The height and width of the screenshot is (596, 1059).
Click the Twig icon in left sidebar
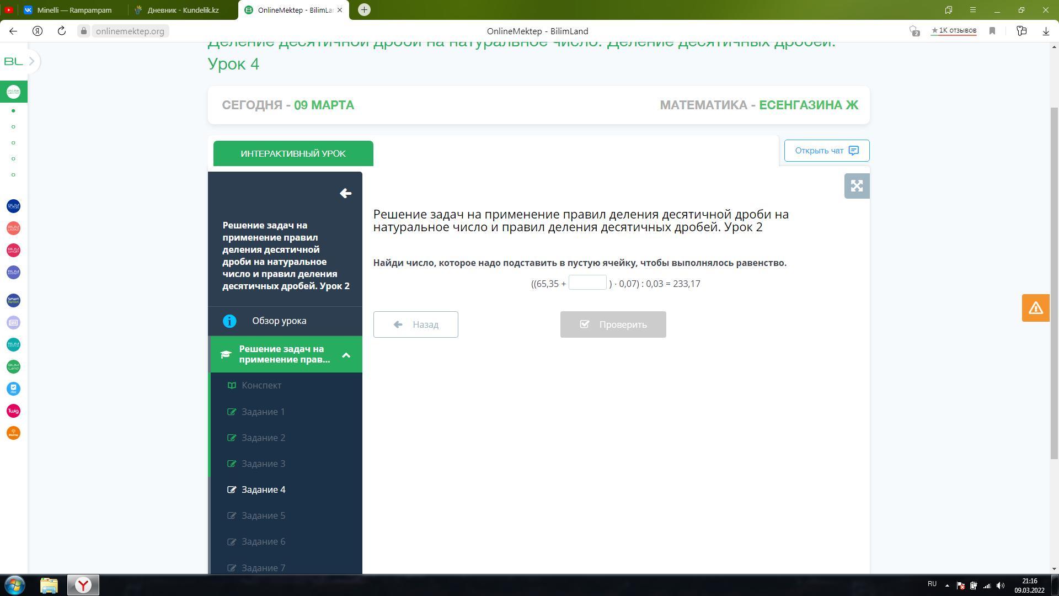pos(13,411)
